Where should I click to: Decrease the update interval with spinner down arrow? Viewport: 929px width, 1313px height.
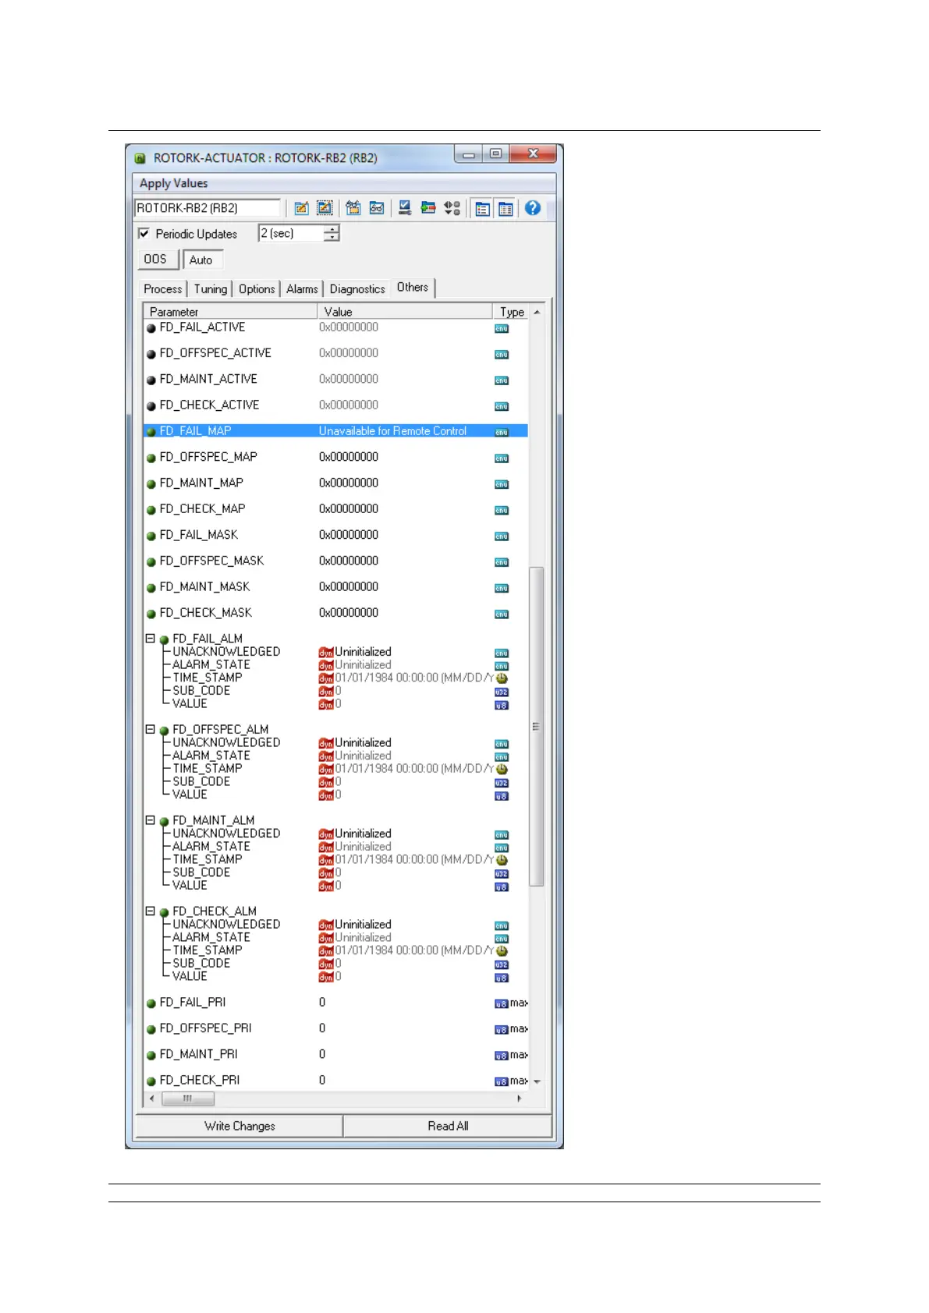pos(332,237)
